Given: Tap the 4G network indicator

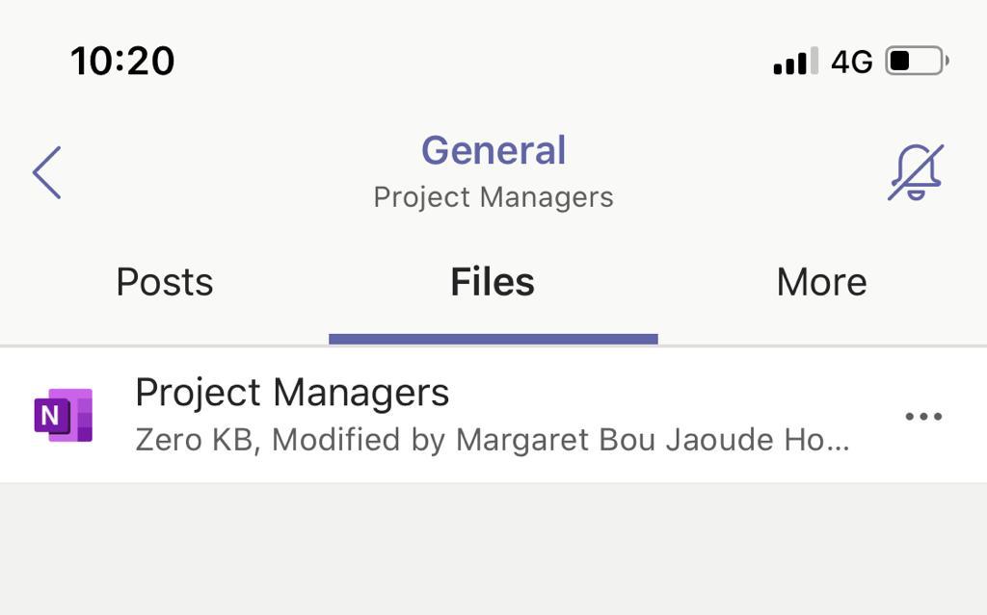Looking at the screenshot, I should 851,63.
